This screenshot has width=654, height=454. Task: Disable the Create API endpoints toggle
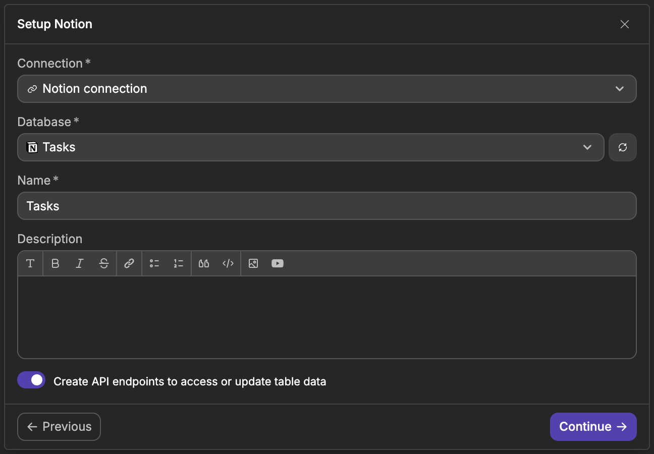pyautogui.click(x=31, y=380)
